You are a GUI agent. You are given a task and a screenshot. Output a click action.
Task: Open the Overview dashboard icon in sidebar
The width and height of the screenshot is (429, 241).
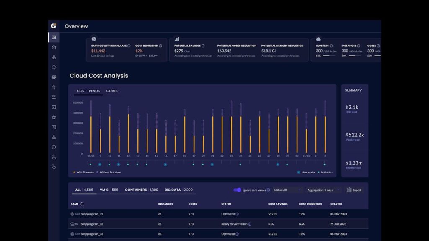54,37
